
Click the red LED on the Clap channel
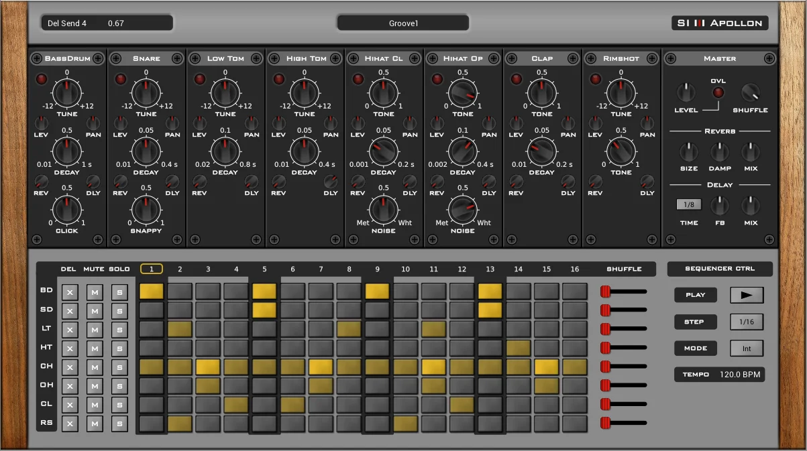[517, 79]
